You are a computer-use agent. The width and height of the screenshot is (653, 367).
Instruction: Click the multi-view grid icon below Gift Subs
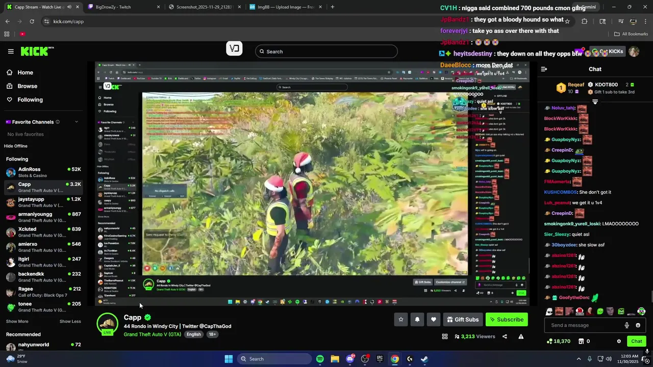point(445,336)
